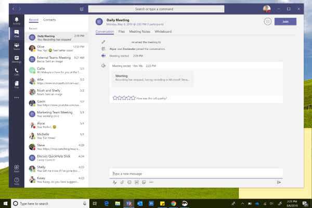Open Microsoft Edge from taskbar
312x208 pixels.
point(107,203)
